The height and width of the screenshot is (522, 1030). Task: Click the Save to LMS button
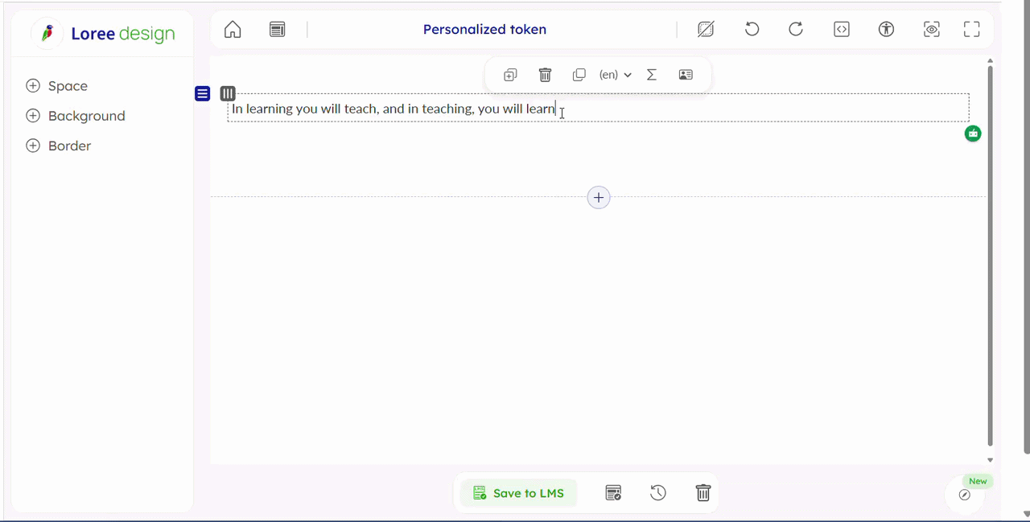(518, 493)
